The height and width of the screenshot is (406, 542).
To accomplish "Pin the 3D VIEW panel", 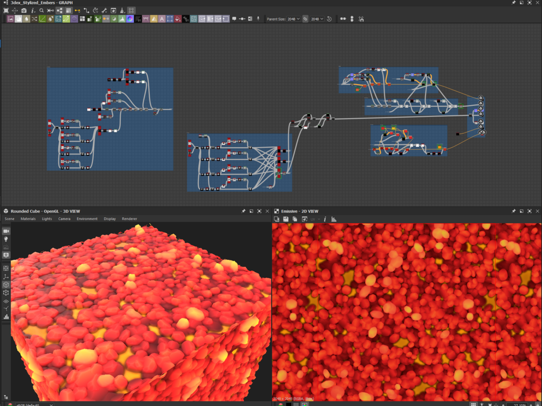I will [x=243, y=211].
